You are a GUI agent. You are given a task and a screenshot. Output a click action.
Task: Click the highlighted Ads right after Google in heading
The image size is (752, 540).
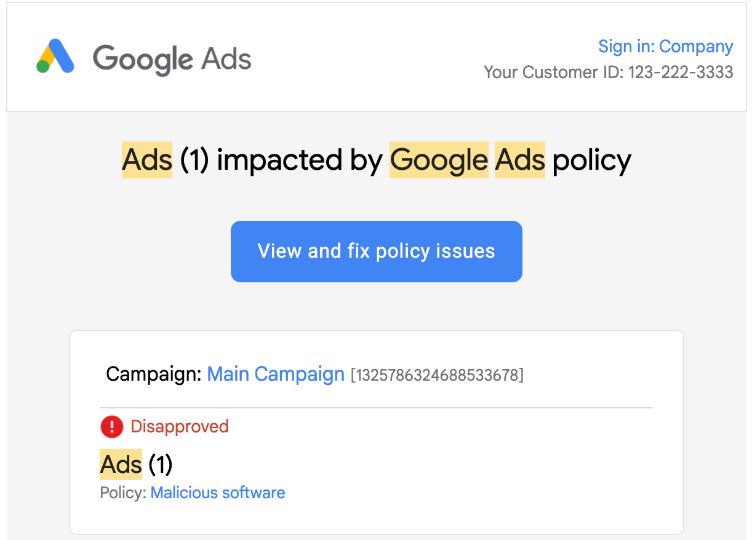coord(520,161)
